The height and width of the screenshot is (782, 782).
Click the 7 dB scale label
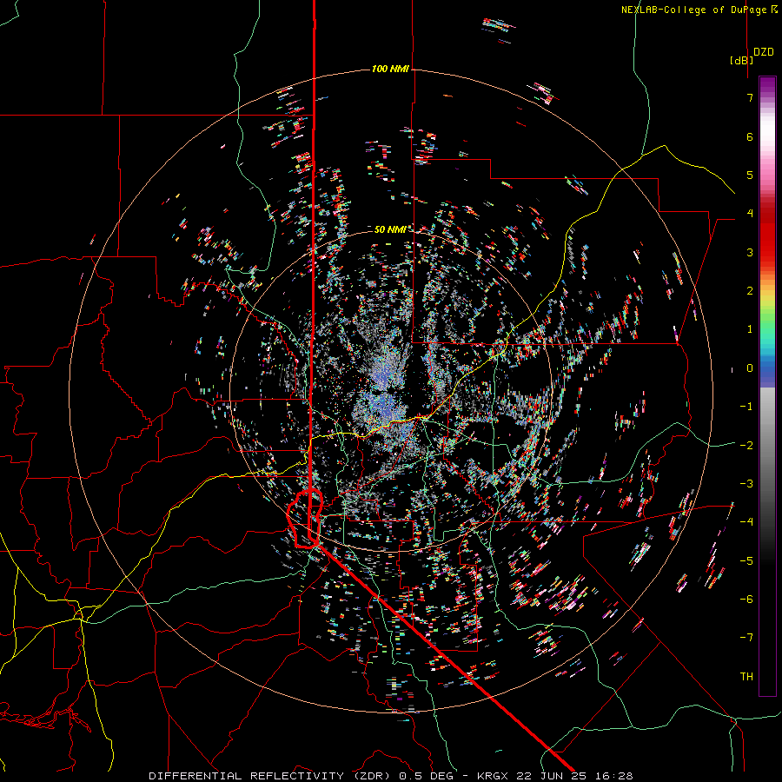pos(750,97)
